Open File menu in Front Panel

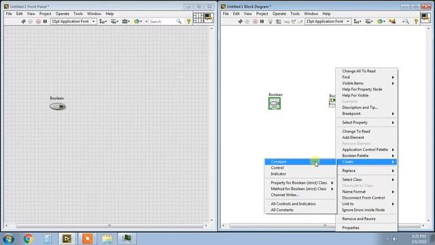click(9, 14)
